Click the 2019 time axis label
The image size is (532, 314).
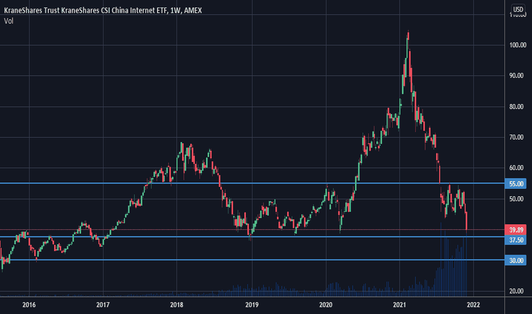tap(252, 305)
